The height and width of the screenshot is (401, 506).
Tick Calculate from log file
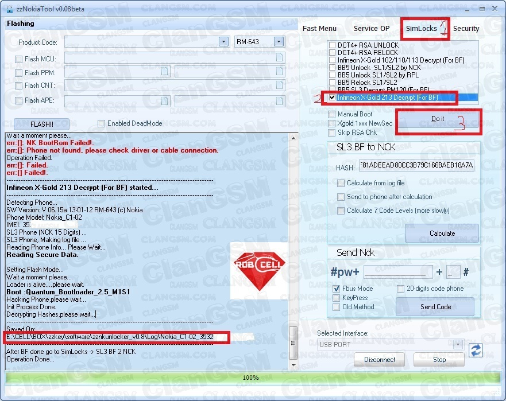(341, 183)
